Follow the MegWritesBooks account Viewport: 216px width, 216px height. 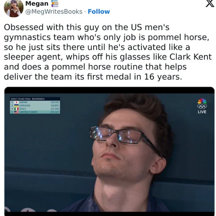tap(99, 12)
